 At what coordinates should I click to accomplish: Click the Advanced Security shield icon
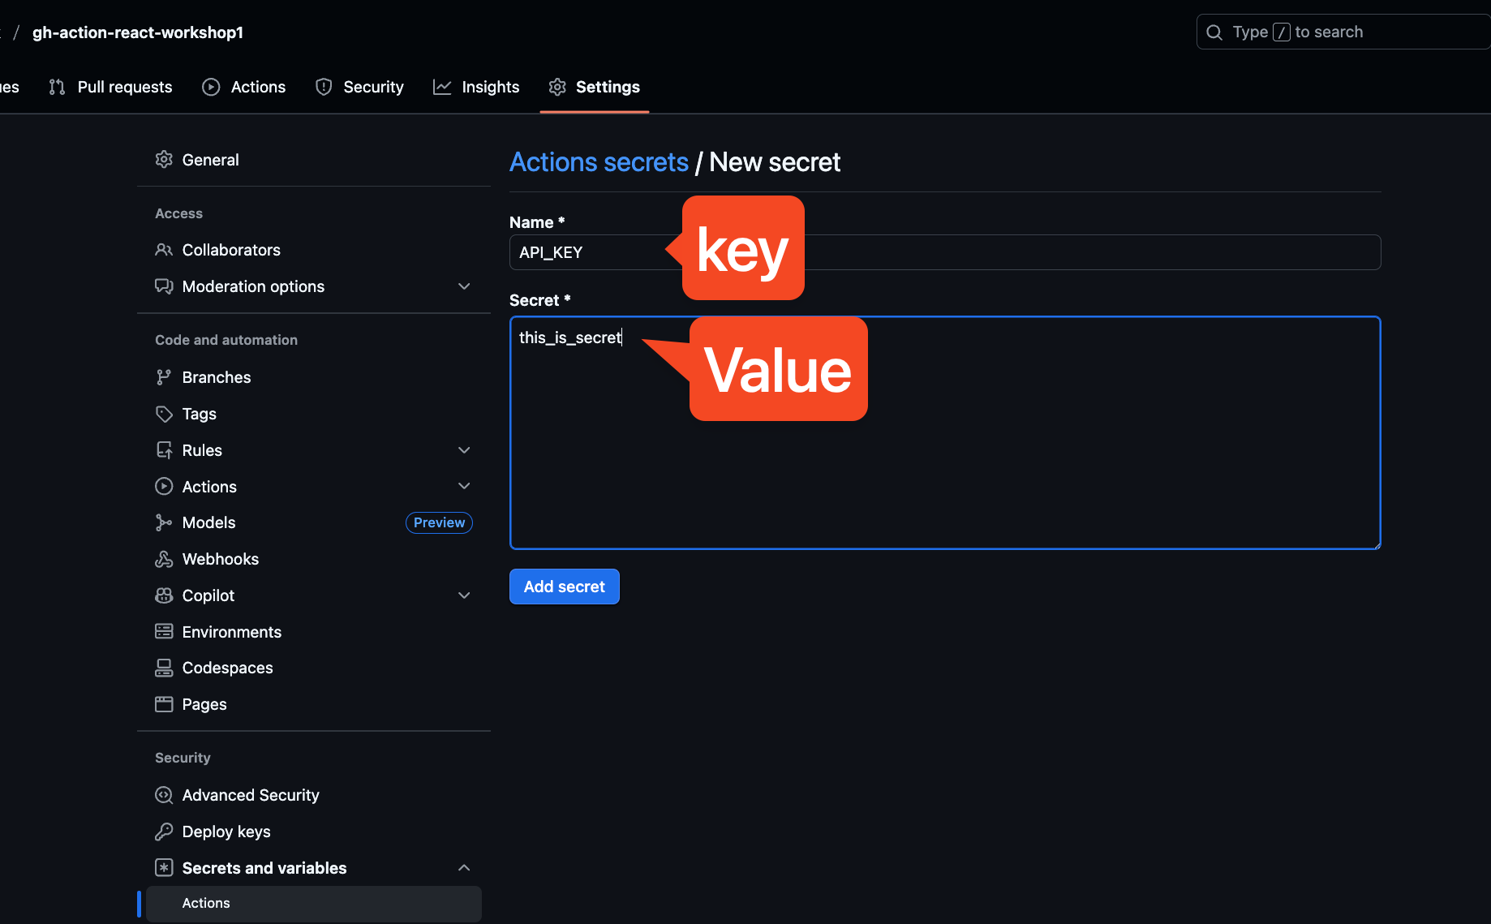(x=164, y=795)
